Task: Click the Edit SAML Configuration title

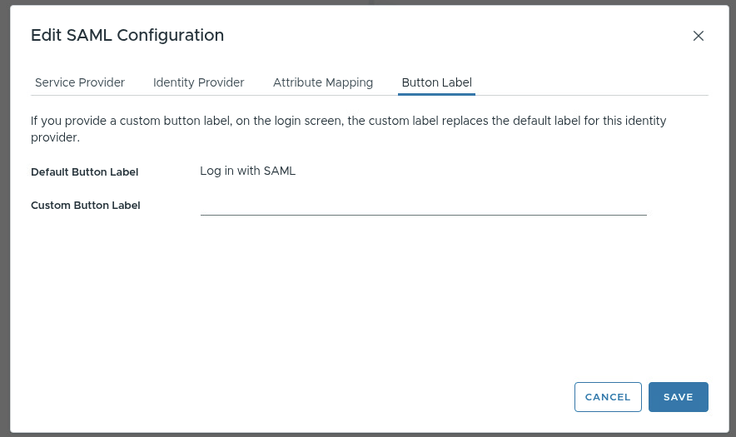Action: pyautogui.click(x=127, y=35)
